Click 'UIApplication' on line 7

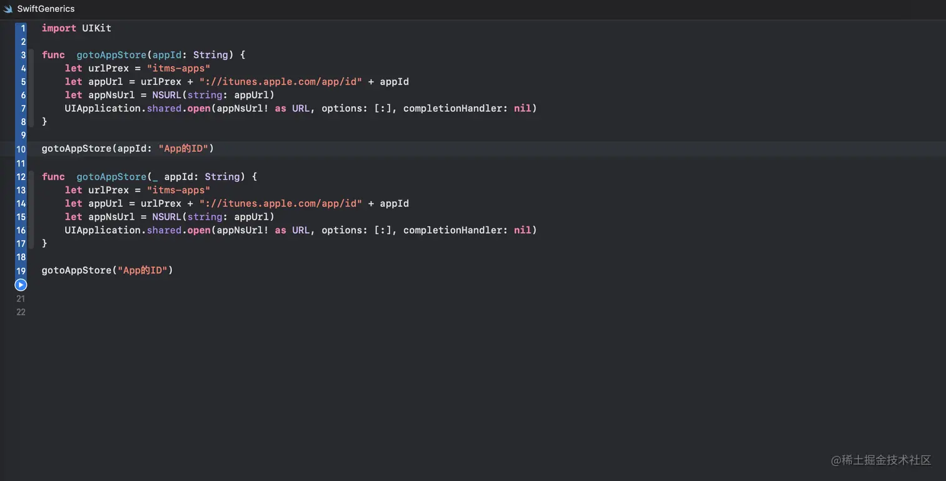pos(103,108)
